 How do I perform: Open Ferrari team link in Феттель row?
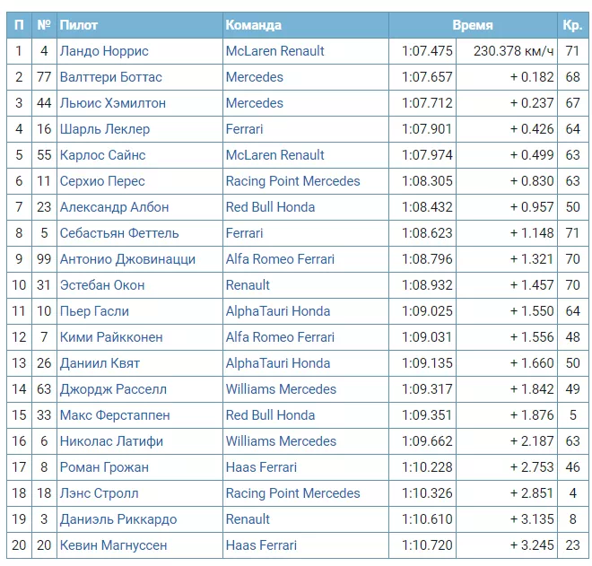click(x=244, y=233)
